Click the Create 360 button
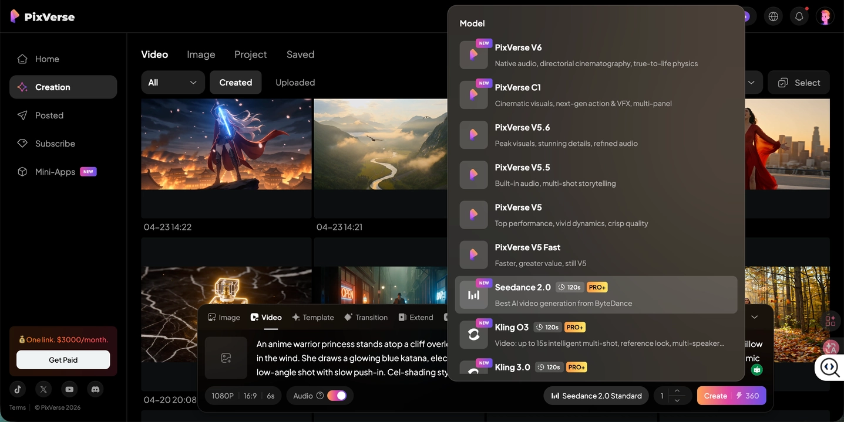The height and width of the screenshot is (422, 844). coord(731,396)
